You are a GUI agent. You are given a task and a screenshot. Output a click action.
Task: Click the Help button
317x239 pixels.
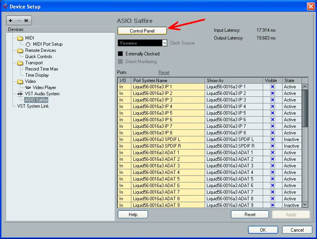[x=133, y=215]
